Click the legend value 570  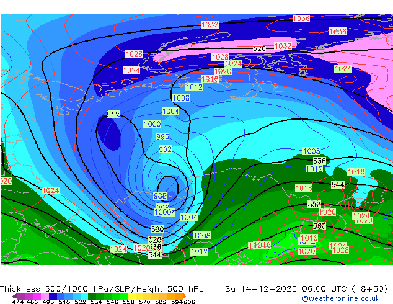[x=144, y=302]
